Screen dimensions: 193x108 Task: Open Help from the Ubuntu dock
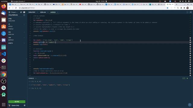point(4,33)
